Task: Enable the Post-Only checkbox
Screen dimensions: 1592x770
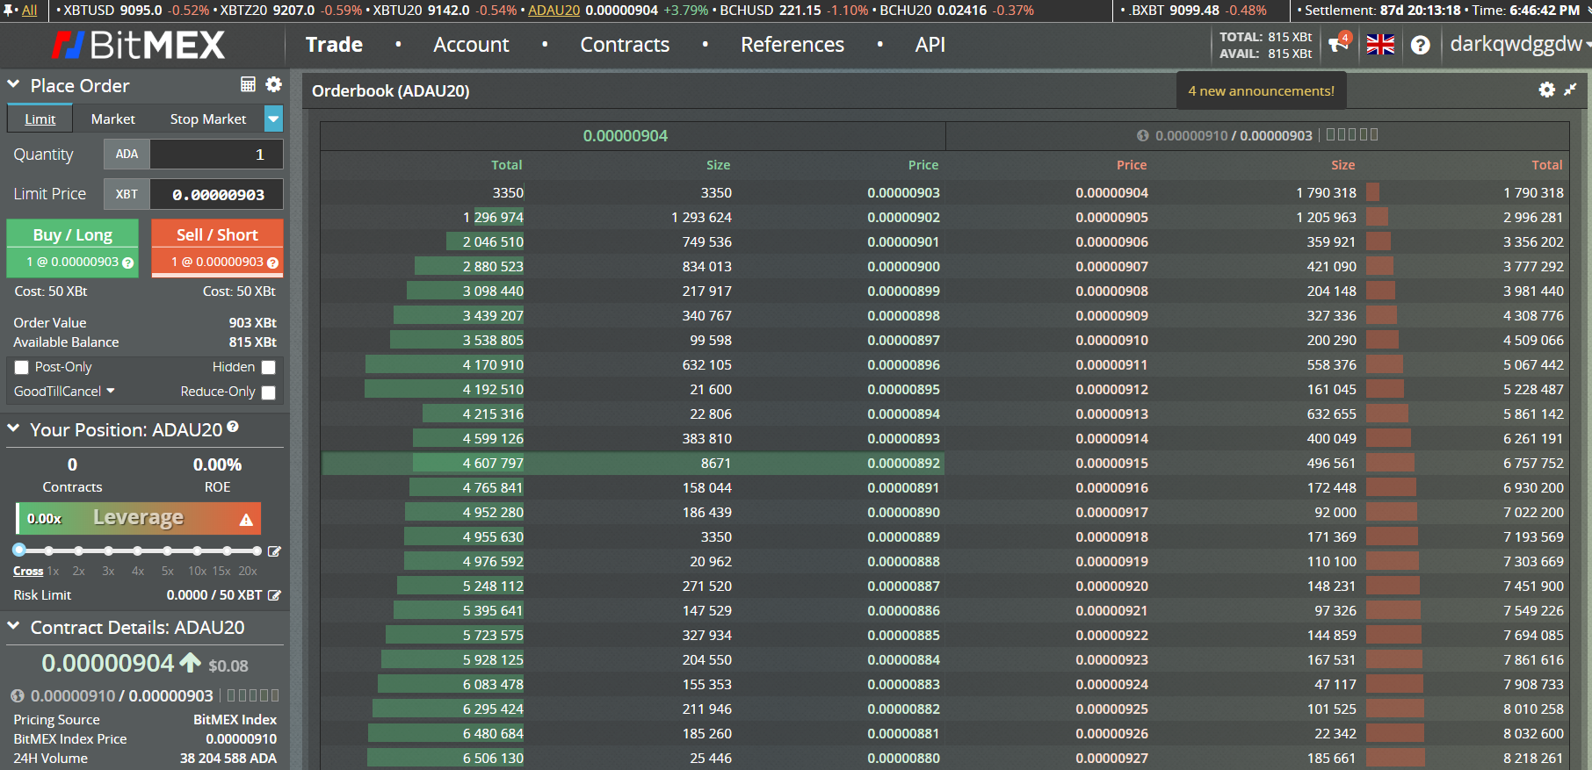Action: tap(22, 368)
